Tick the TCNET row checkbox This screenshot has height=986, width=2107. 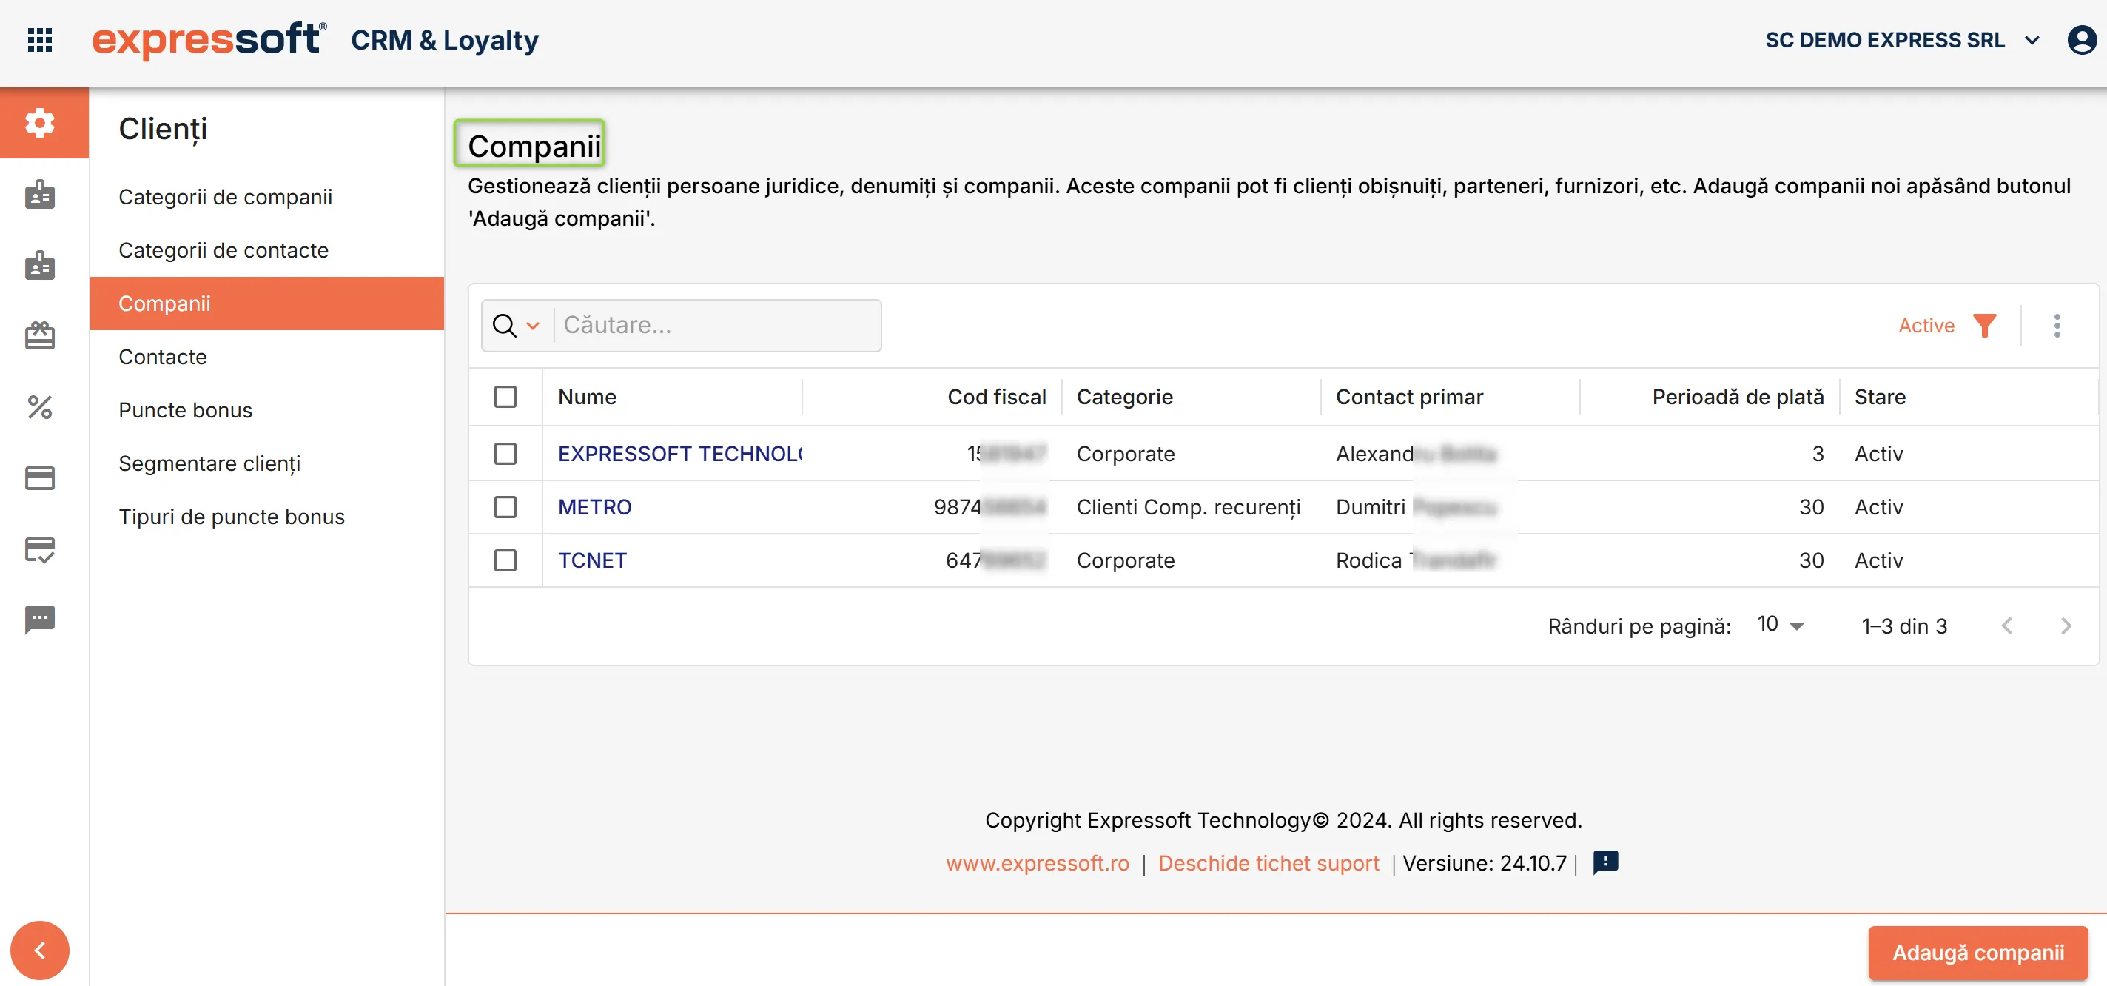click(505, 560)
